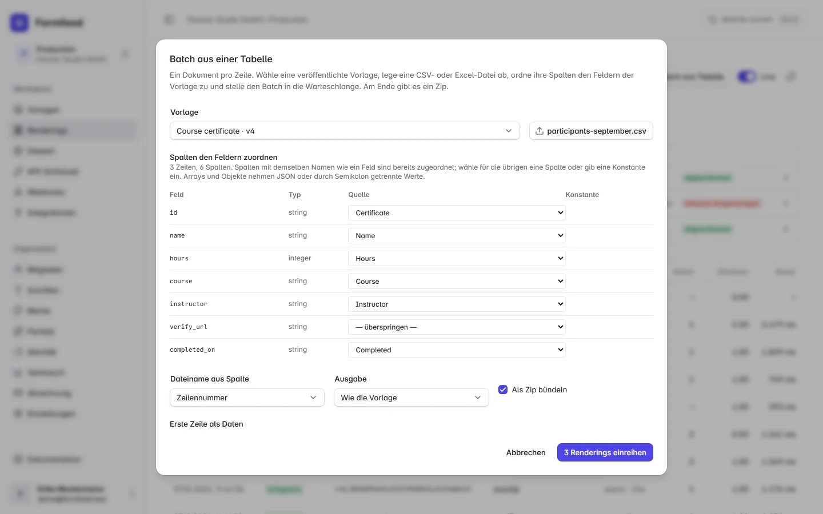Click the 3 Renderings einreihen button
823x514 pixels.
[605, 452]
